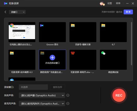
Task: Click the system sound options circle icon
Action: (x=68, y=95)
